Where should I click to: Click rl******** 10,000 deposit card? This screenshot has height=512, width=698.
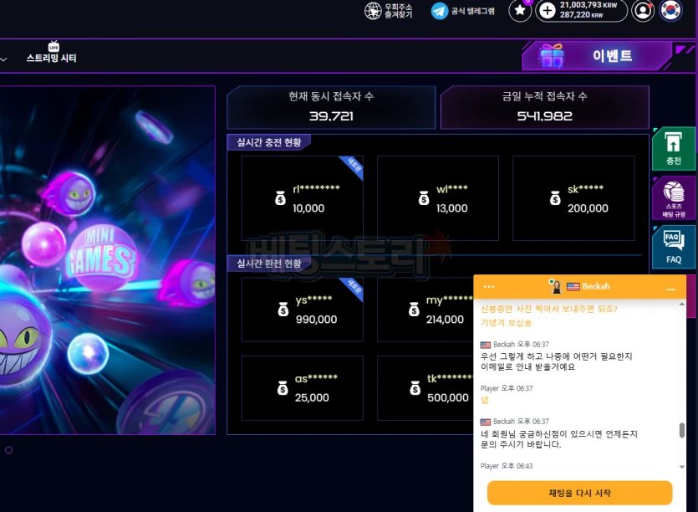[x=303, y=198]
